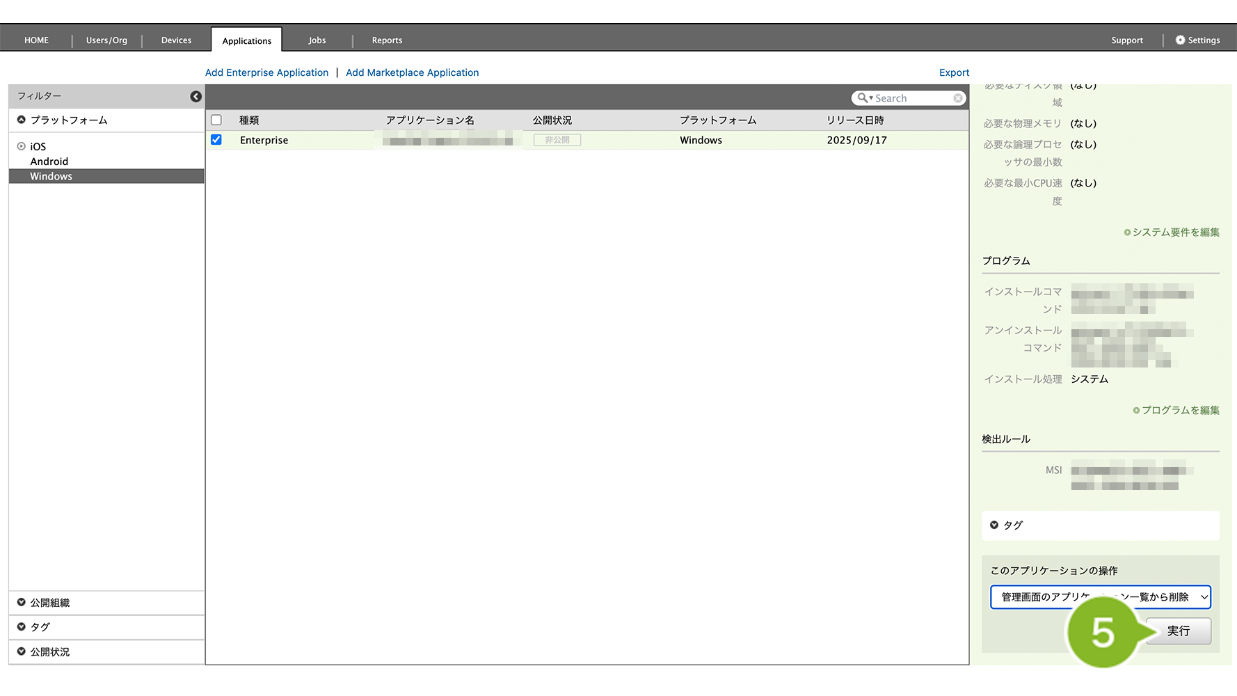1237x696 pixels.
Task: Expand the 公開状況 filter section
Action: 22,652
